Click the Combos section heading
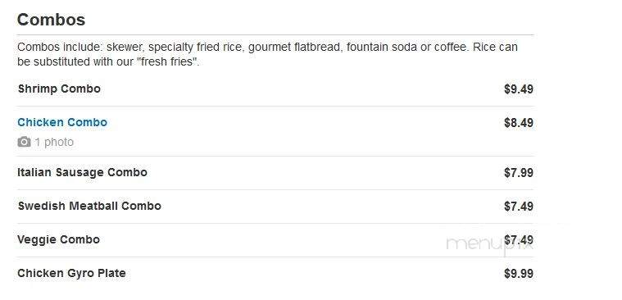The height and width of the screenshot is (300, 622). 51,20
